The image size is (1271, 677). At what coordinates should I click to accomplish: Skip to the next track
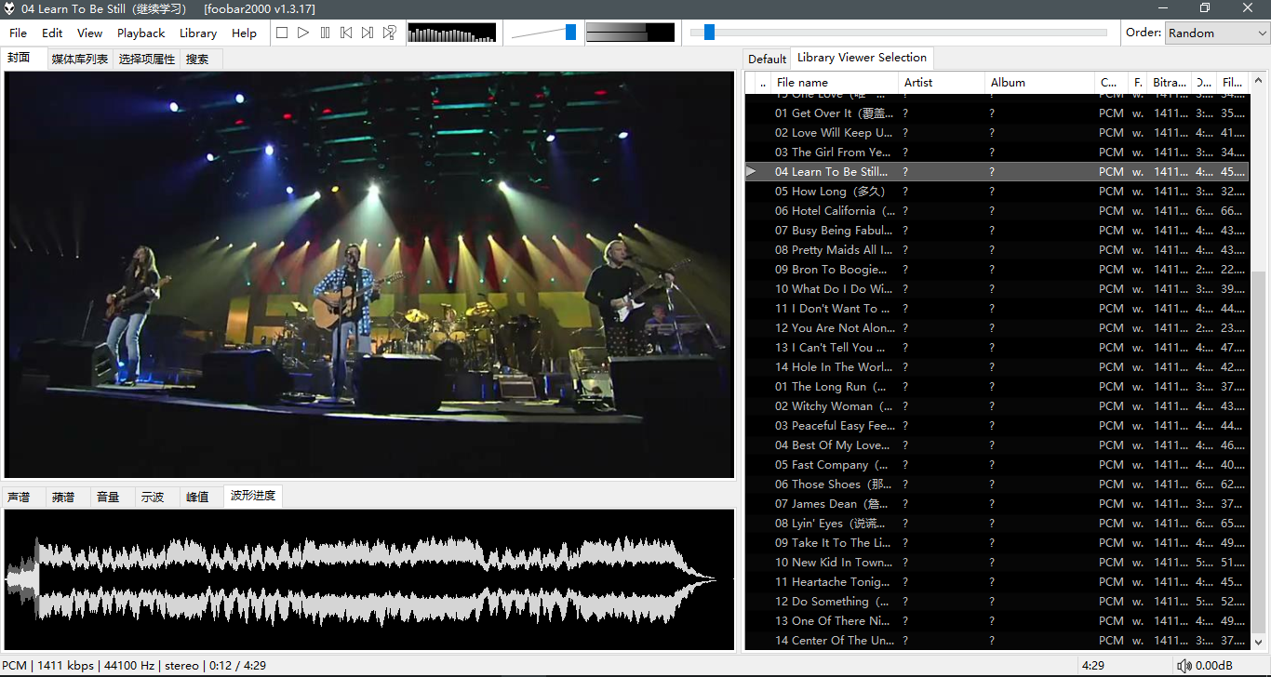(368, 33)
